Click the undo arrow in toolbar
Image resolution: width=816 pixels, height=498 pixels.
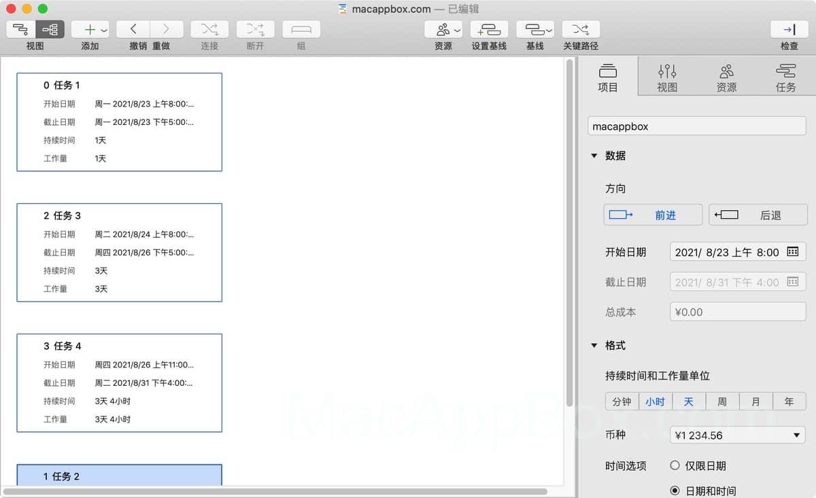133,29
